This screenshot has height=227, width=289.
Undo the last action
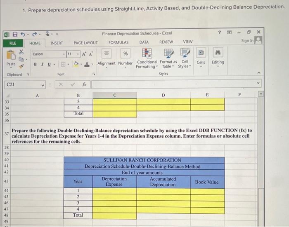[23, 34]
